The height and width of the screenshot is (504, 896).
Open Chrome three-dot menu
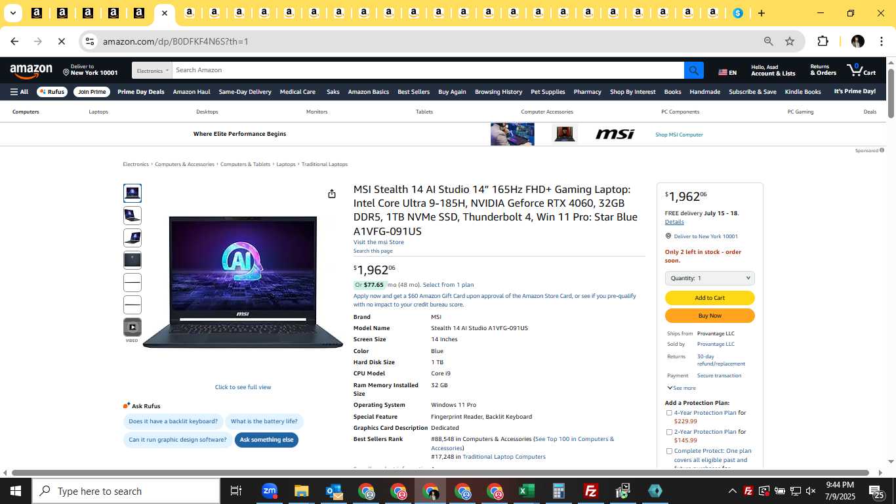tap(881, 41)
